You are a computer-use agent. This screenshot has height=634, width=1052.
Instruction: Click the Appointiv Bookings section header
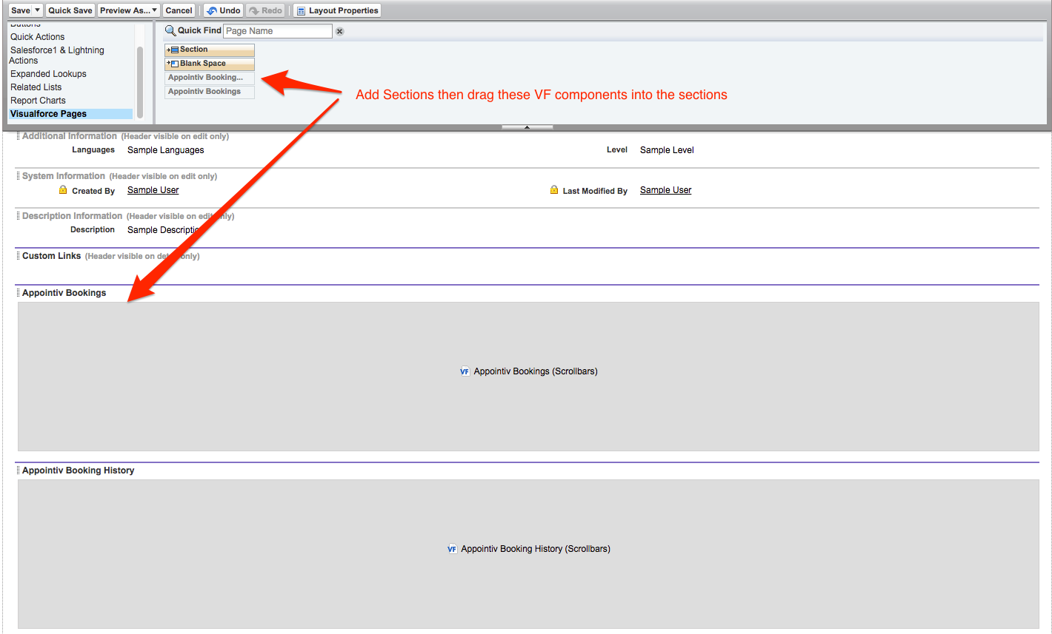point(64,293)
